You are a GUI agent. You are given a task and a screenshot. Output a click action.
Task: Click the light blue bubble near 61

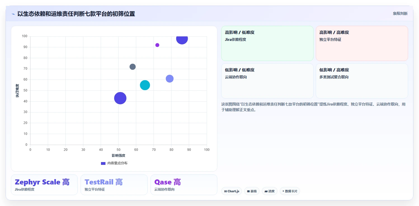(x=170, y=79)
